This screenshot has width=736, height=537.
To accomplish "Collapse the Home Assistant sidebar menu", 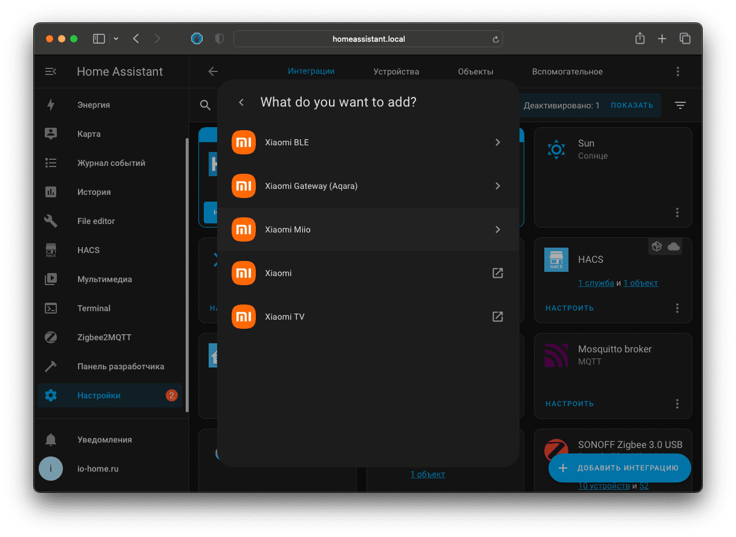I will 51,71.
